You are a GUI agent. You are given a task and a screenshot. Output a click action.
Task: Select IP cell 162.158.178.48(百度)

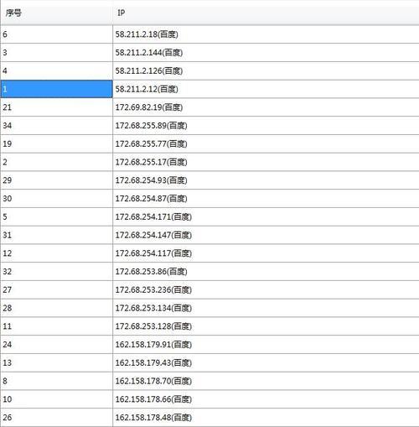(x=266, y=418)
